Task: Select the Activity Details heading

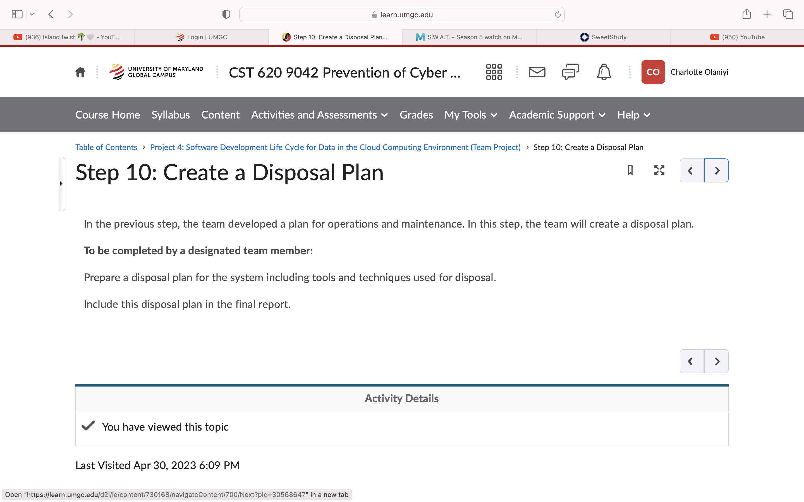Action: pyautogui.click(x=402, y=399)
